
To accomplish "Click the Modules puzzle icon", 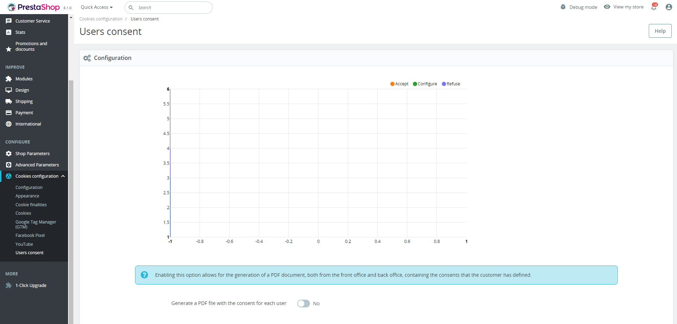I will click(9, 79).
